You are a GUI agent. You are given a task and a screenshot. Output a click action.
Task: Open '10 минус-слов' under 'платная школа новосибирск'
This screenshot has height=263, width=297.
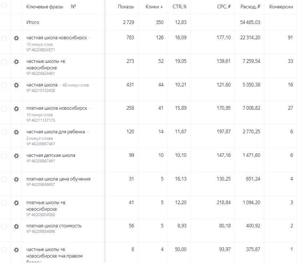pyautogui.click(x=39, y=115)
